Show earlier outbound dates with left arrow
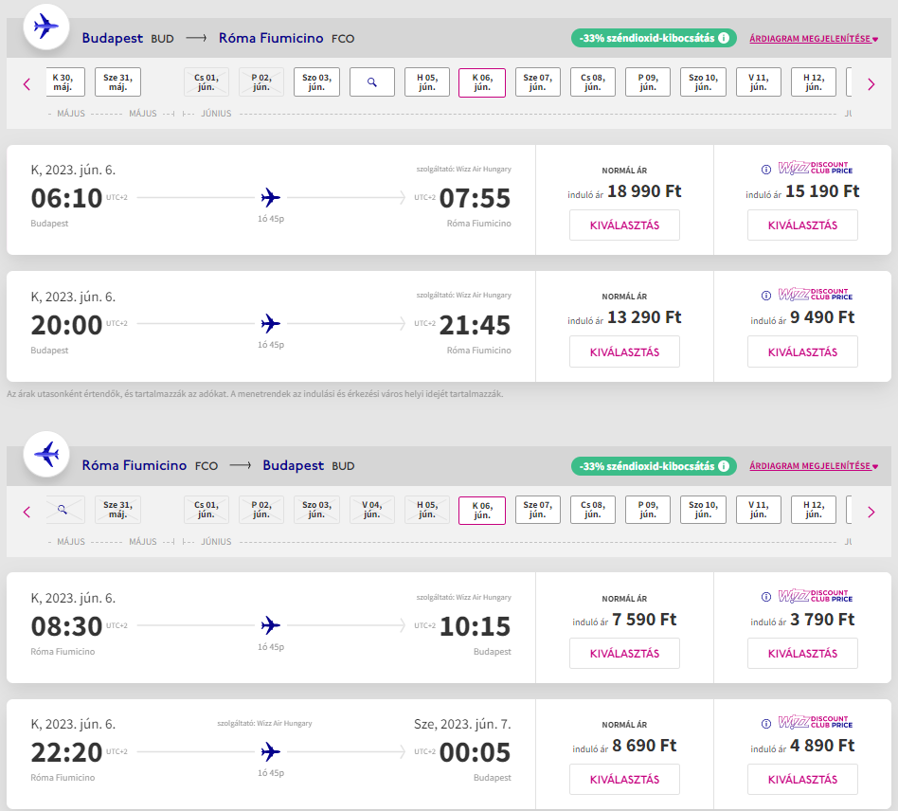The width and height of the screenshot is (898, 811). point(27,84)
